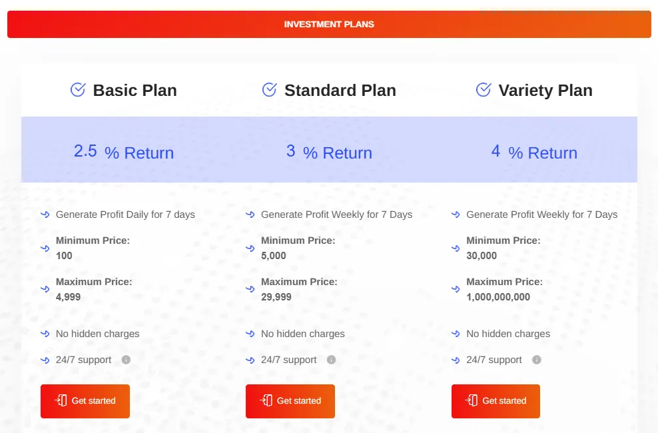Click the Investment Plans header banner

pos(329,24)
